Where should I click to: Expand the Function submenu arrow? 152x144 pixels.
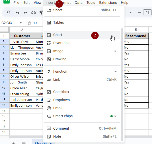(x=115, y=72)
